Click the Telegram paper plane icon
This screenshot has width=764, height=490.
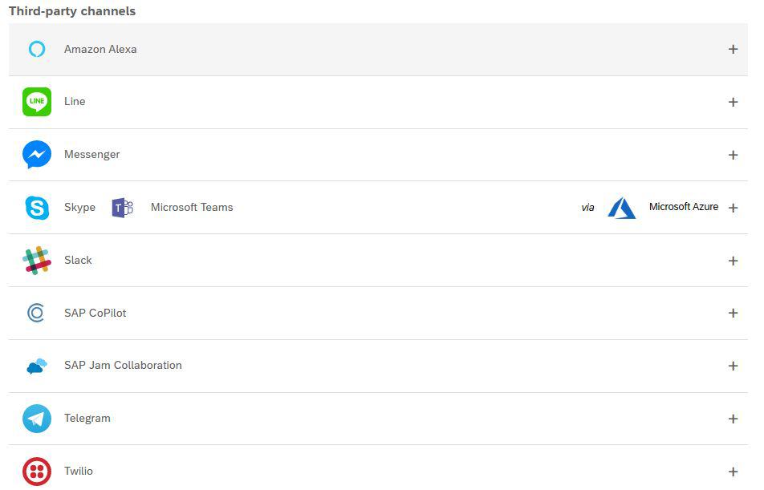(37, 419)
